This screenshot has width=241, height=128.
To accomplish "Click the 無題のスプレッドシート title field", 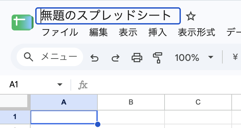I will click(108, 16).
